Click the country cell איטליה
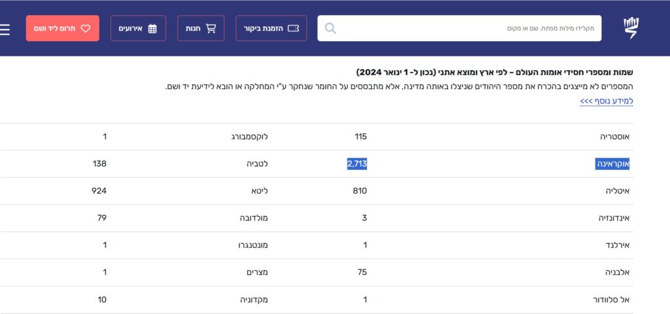670x314 pixels. point(618,191)
